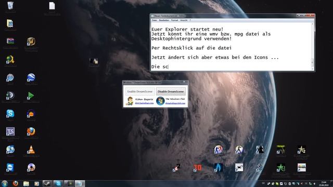
Task: Open the Ansicht menu in Editor
Action: (184, 20)
